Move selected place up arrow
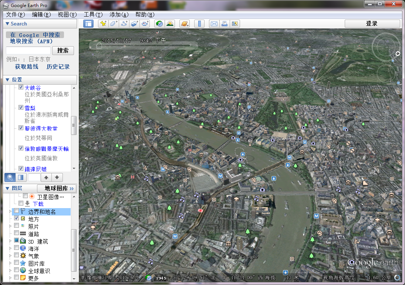This screenshot has height=285, width=405. (x=46, y=177)
